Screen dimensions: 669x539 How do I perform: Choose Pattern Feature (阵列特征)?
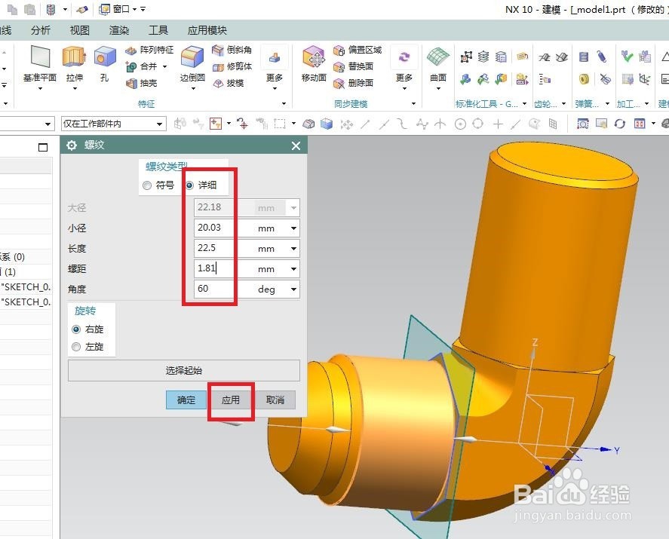(149, 51)
